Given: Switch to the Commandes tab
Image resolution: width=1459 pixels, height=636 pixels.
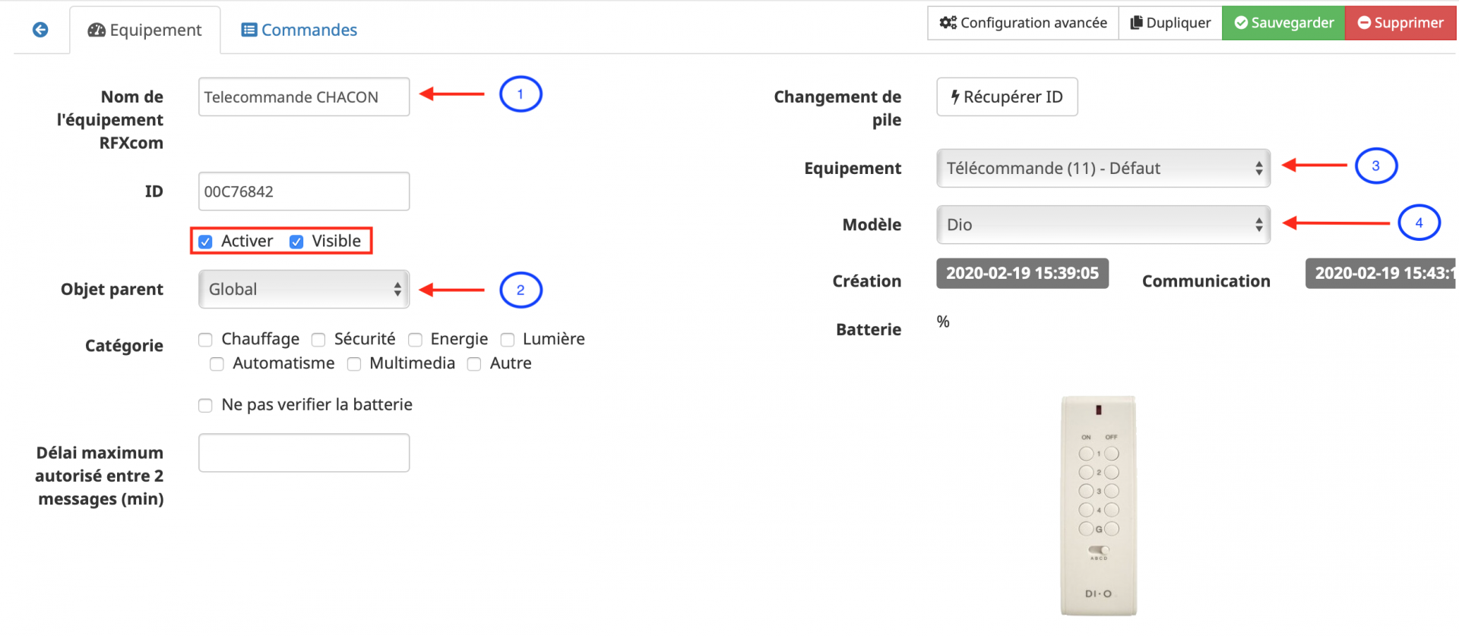Looking at the screenshot, I should 299,30.
